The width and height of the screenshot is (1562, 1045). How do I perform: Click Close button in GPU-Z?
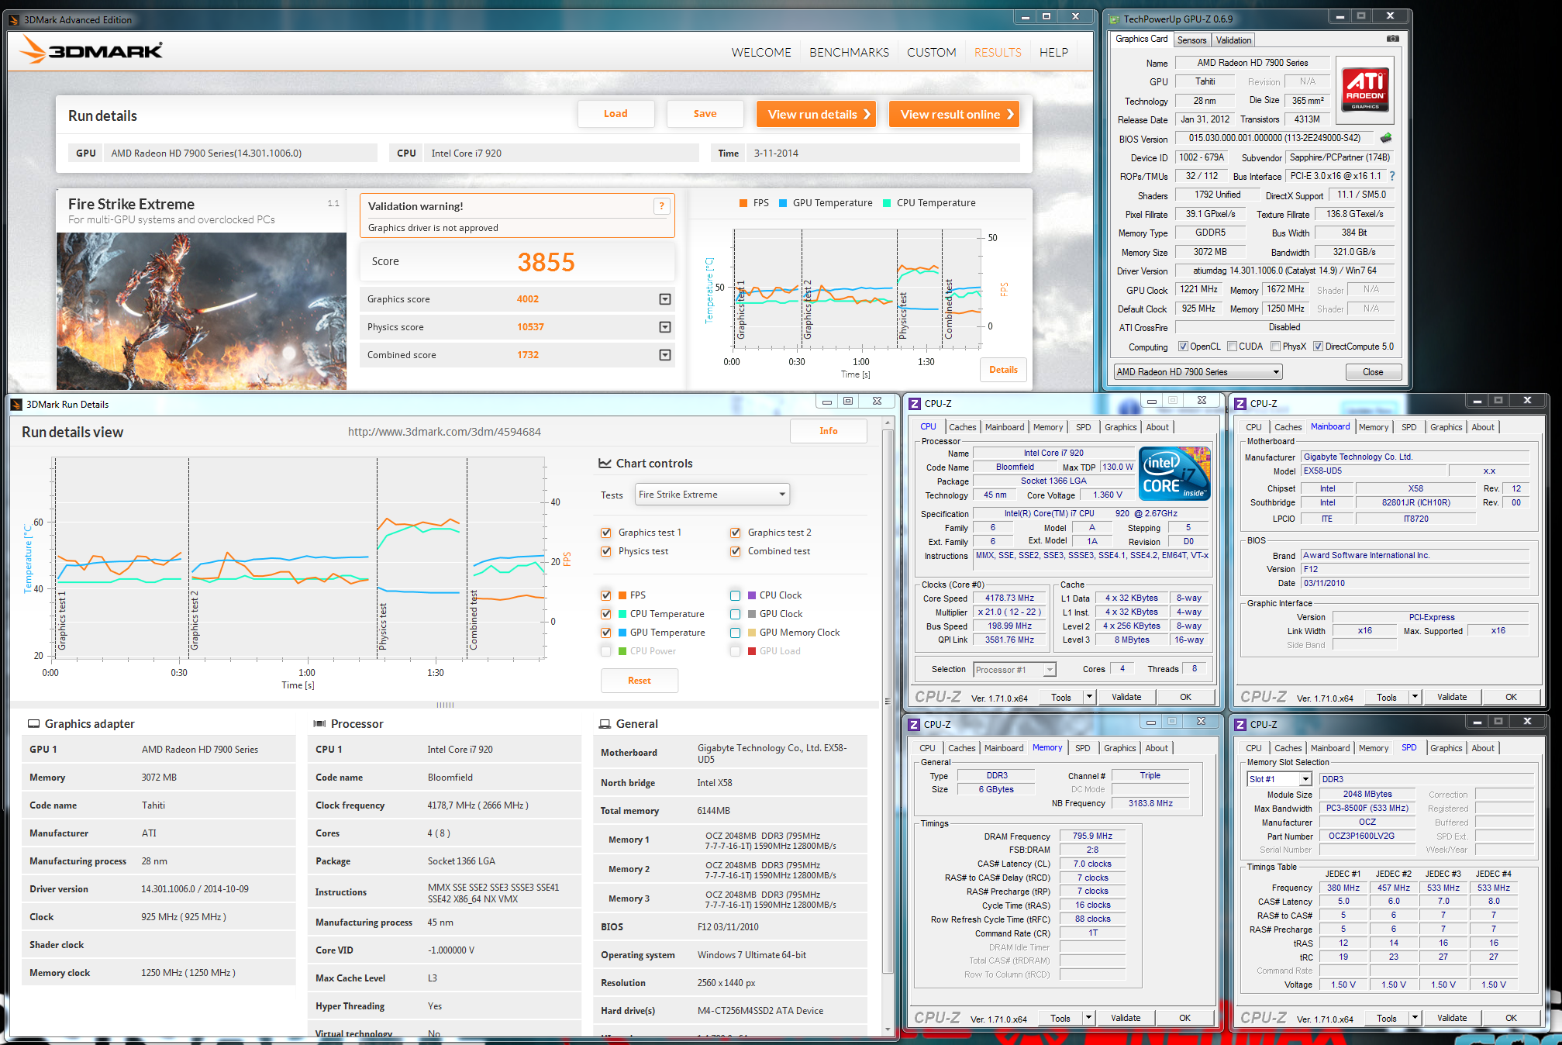pos(1373,372)
